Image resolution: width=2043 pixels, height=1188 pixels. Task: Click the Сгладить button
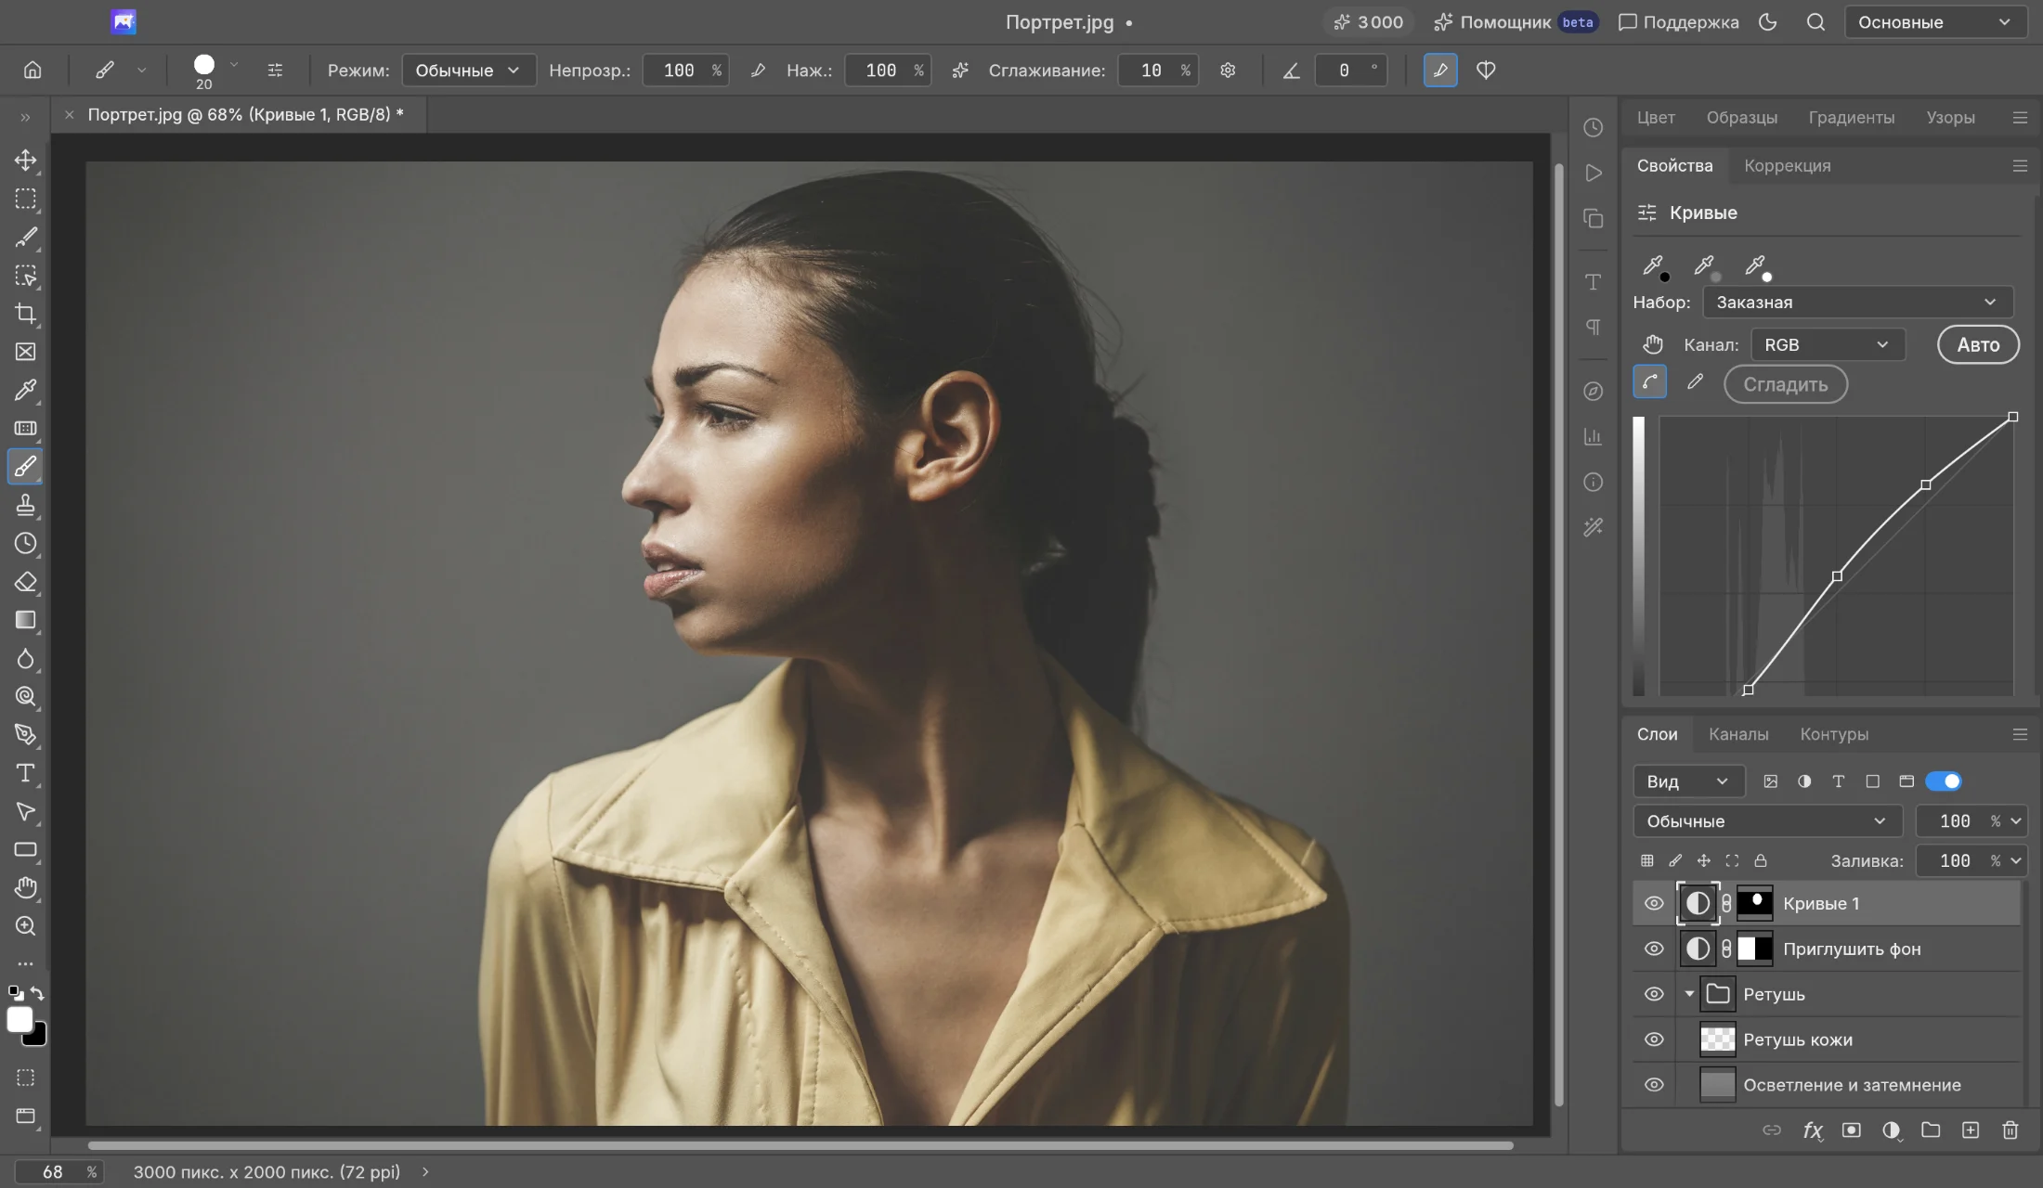1785,384
